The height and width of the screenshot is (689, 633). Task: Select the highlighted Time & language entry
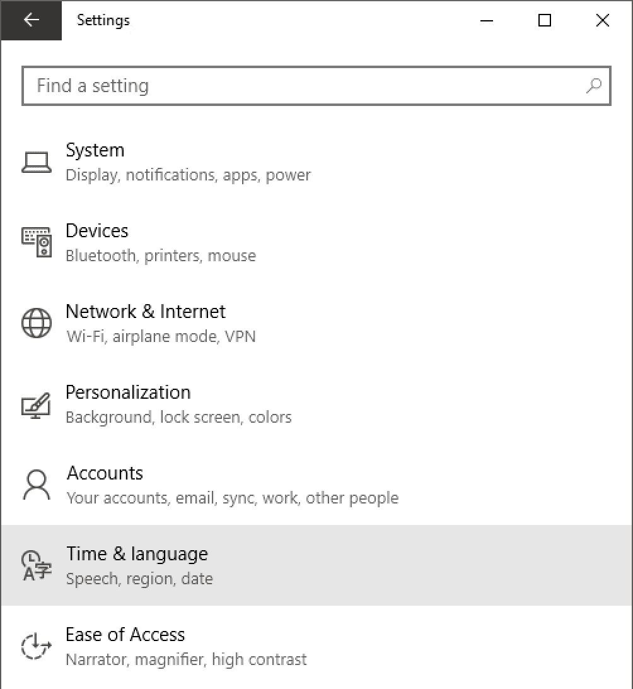[x=316, y=565]
